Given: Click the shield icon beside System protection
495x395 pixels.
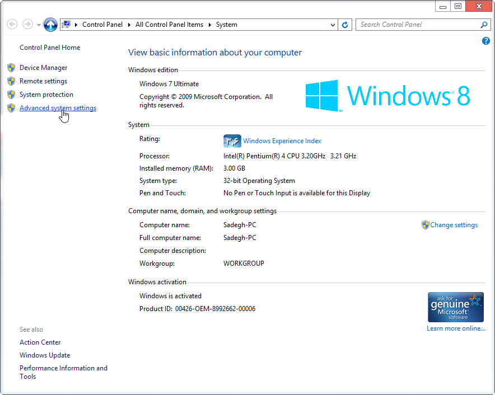Looking at the screenshot, I should (x=11, y=95).
